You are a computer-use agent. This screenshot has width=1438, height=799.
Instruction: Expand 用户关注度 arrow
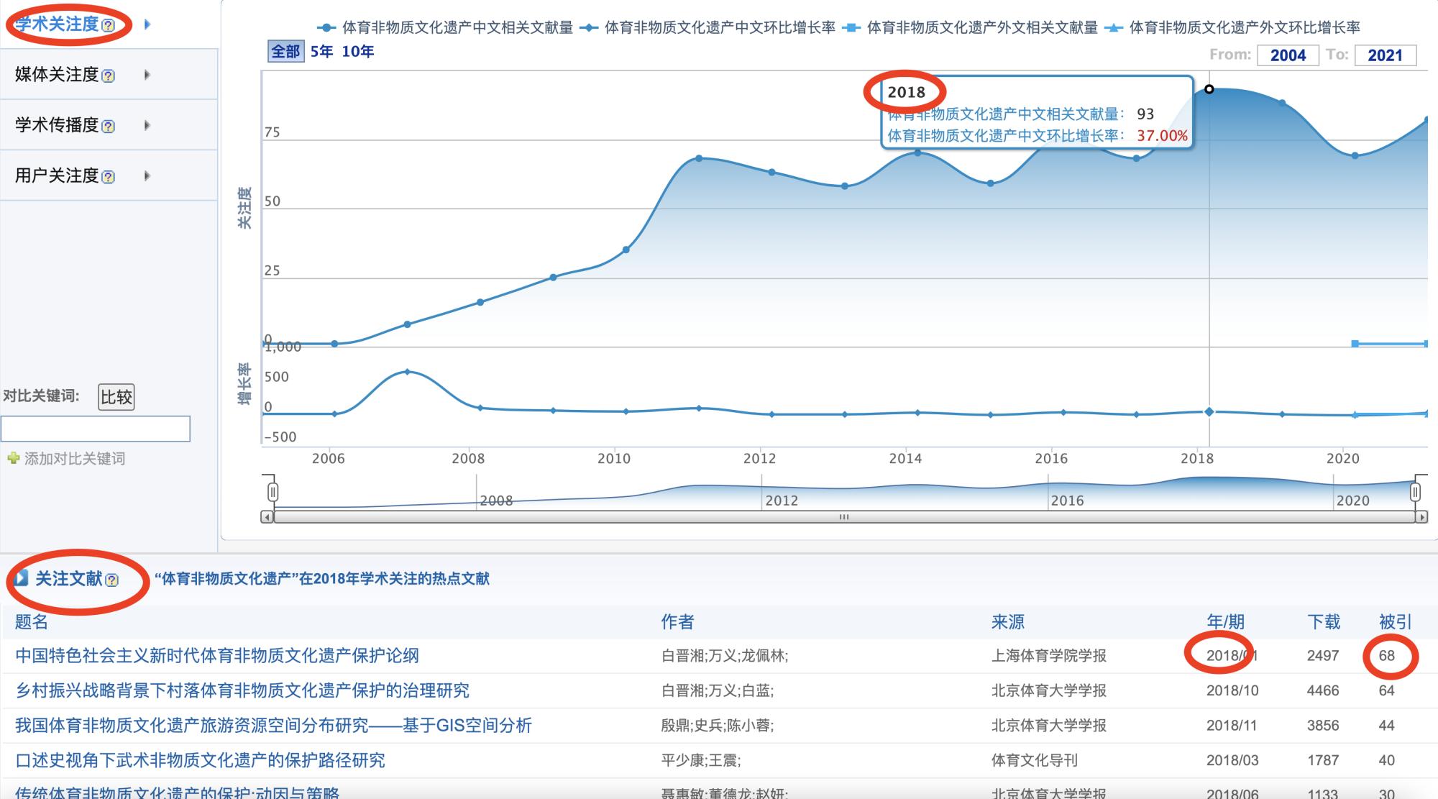tap(147, 175)
